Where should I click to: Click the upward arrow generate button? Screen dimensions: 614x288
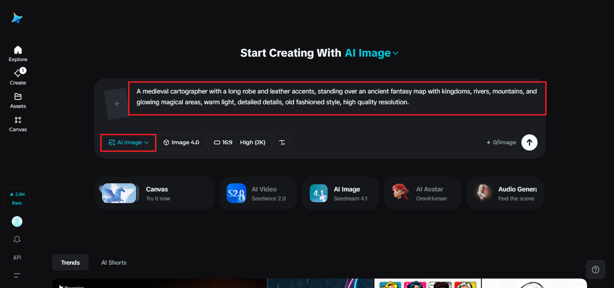pyautogui.click(x=529, y=142)
